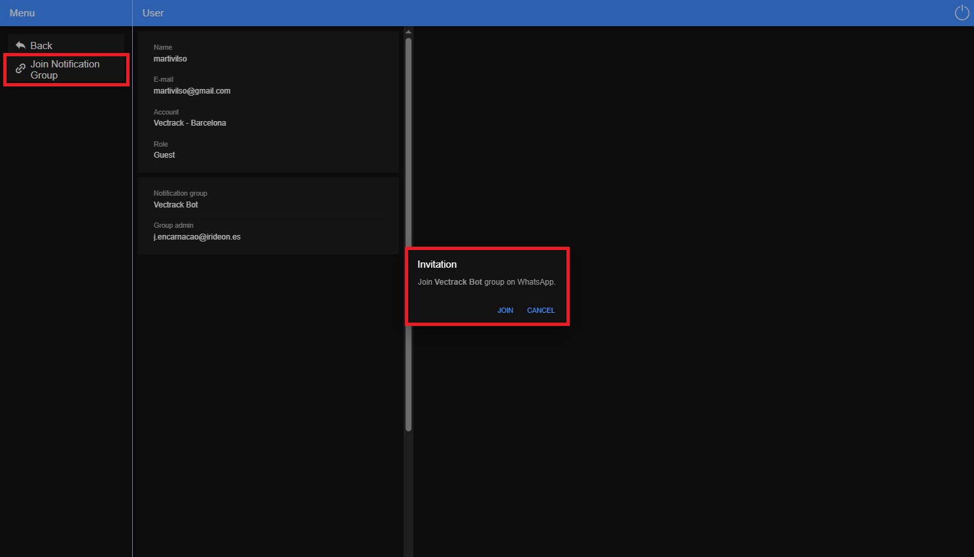This screenshot has width=974, height=557.
Task: Click the scrollbar up arrow of the user panel
Action: coord(408,31)
